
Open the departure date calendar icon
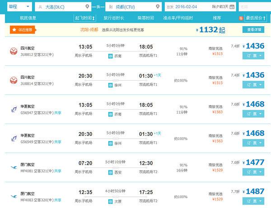(232, 7)
